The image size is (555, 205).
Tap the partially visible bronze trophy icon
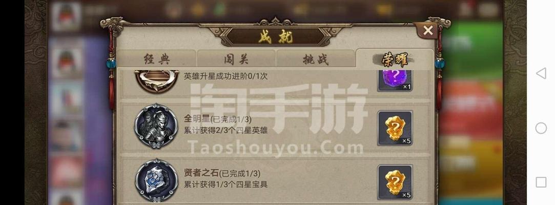156,81
